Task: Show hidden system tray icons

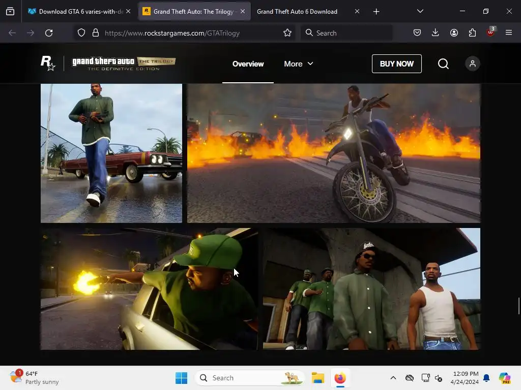Action: [x=393, y=378]
